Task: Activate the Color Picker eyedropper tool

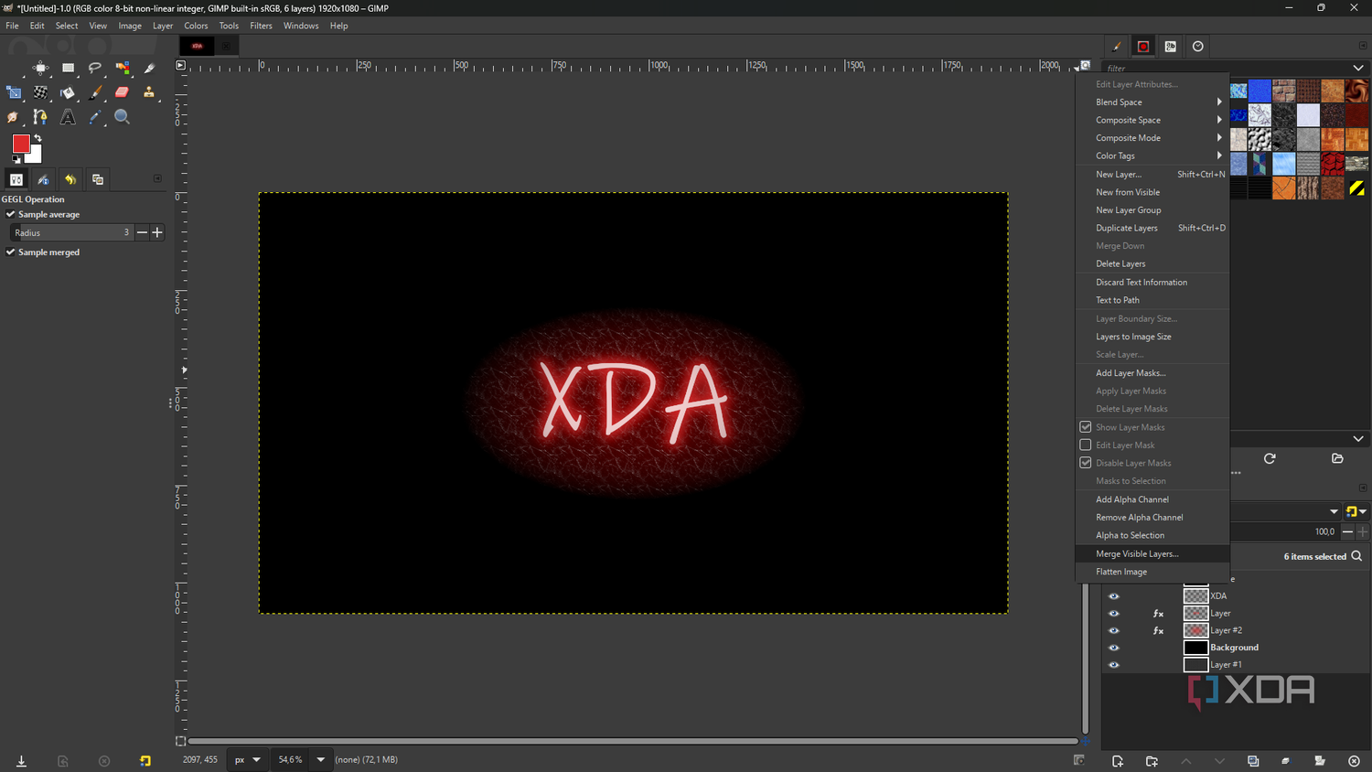Action: 95,117
